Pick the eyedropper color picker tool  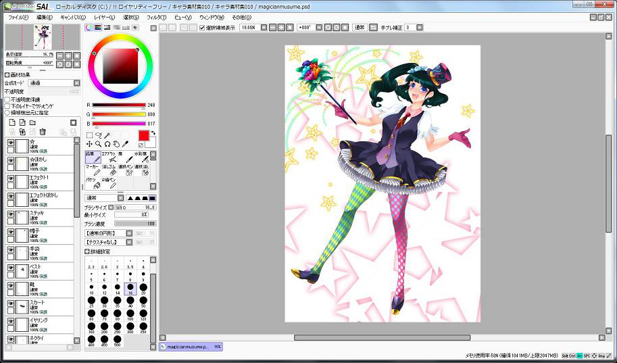point(124,144)
